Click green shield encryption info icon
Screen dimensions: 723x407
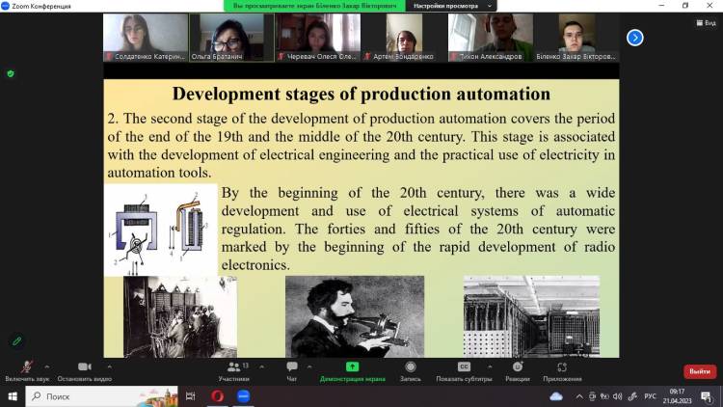pyautogui.click(x=11, y=73)
